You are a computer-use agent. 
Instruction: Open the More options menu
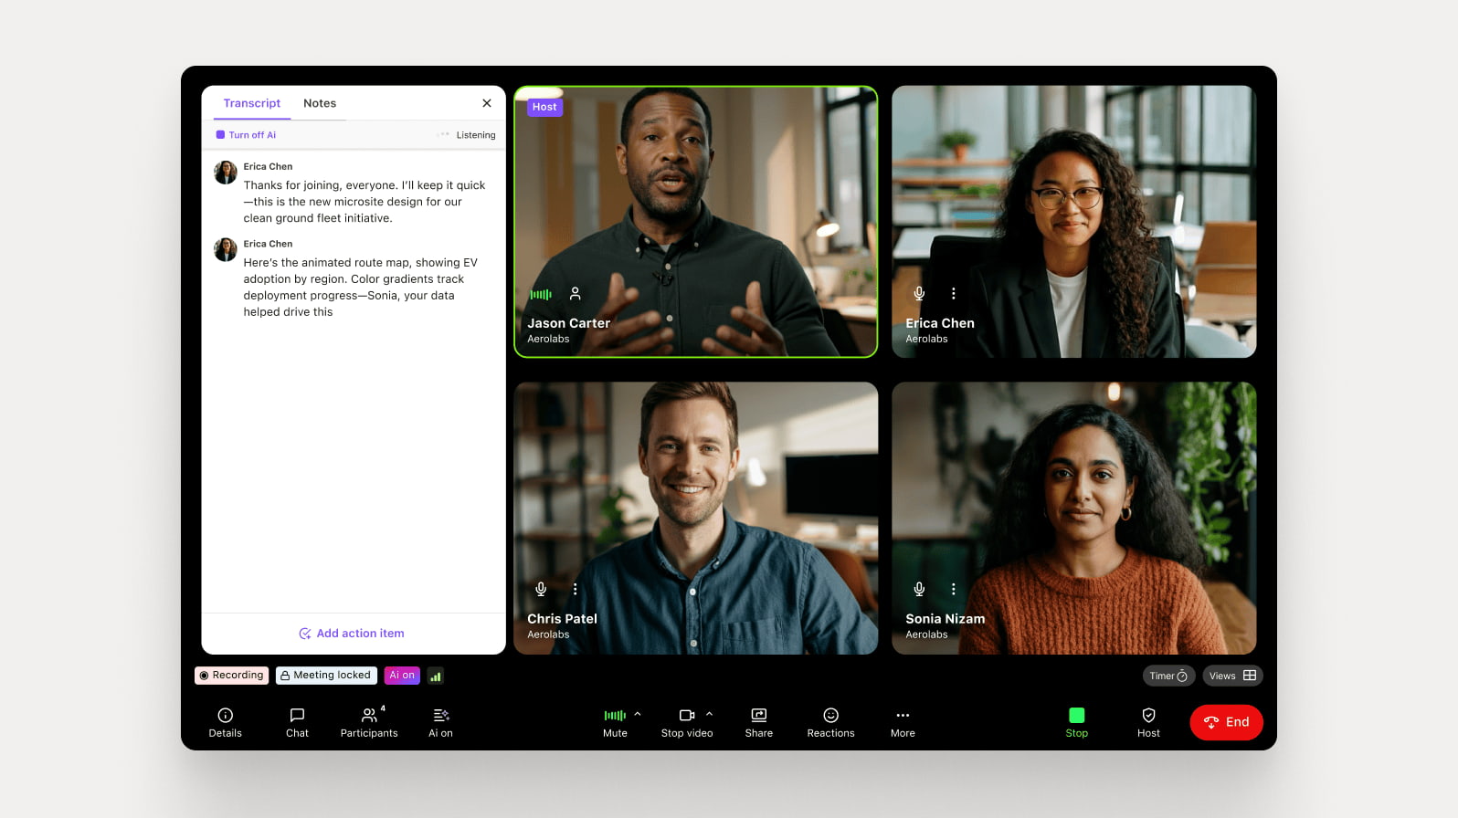[x=903, y=716]
